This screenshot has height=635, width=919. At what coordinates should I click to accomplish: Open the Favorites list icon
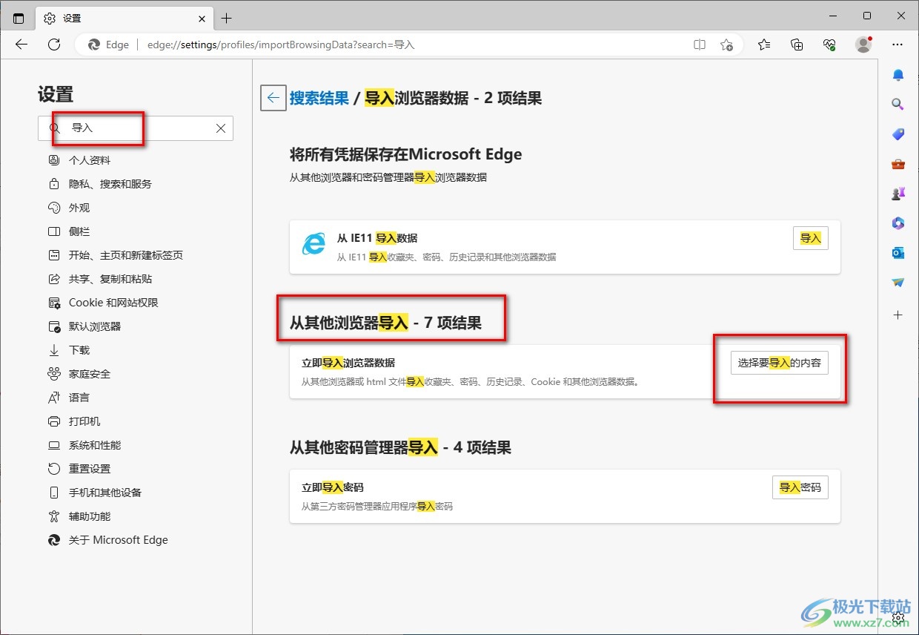tap(764, 45)
